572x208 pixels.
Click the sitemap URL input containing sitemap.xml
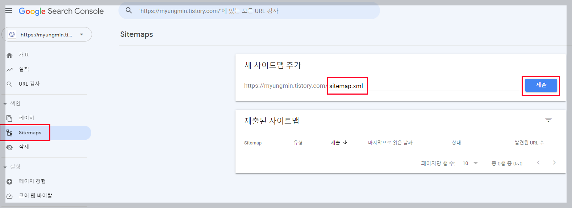[x=423, y=86]
